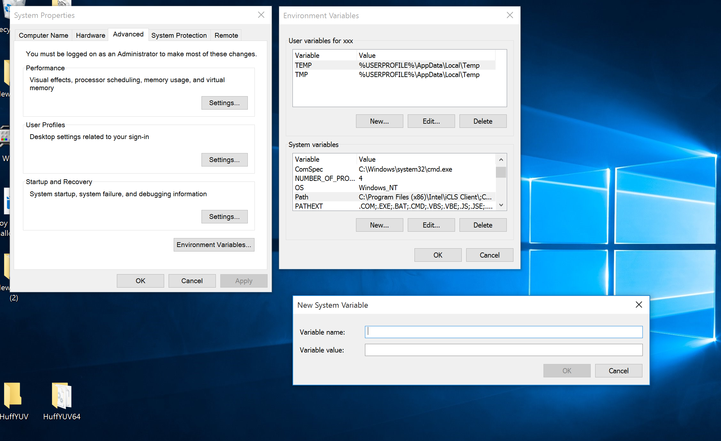Select TEMP user variable row

pyautogui.click(x=394, y=65)
